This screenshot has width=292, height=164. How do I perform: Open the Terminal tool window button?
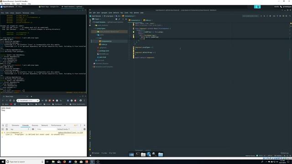click(x=96, y=153)
